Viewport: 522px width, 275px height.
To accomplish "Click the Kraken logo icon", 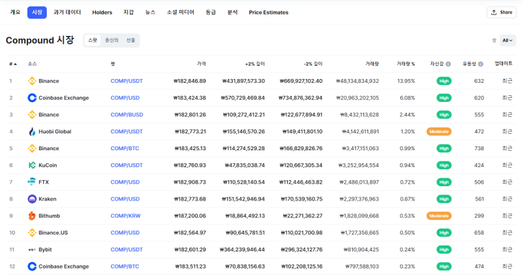I will (32, 199).
